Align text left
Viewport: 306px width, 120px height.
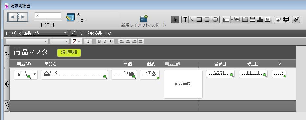coord(122,41)
